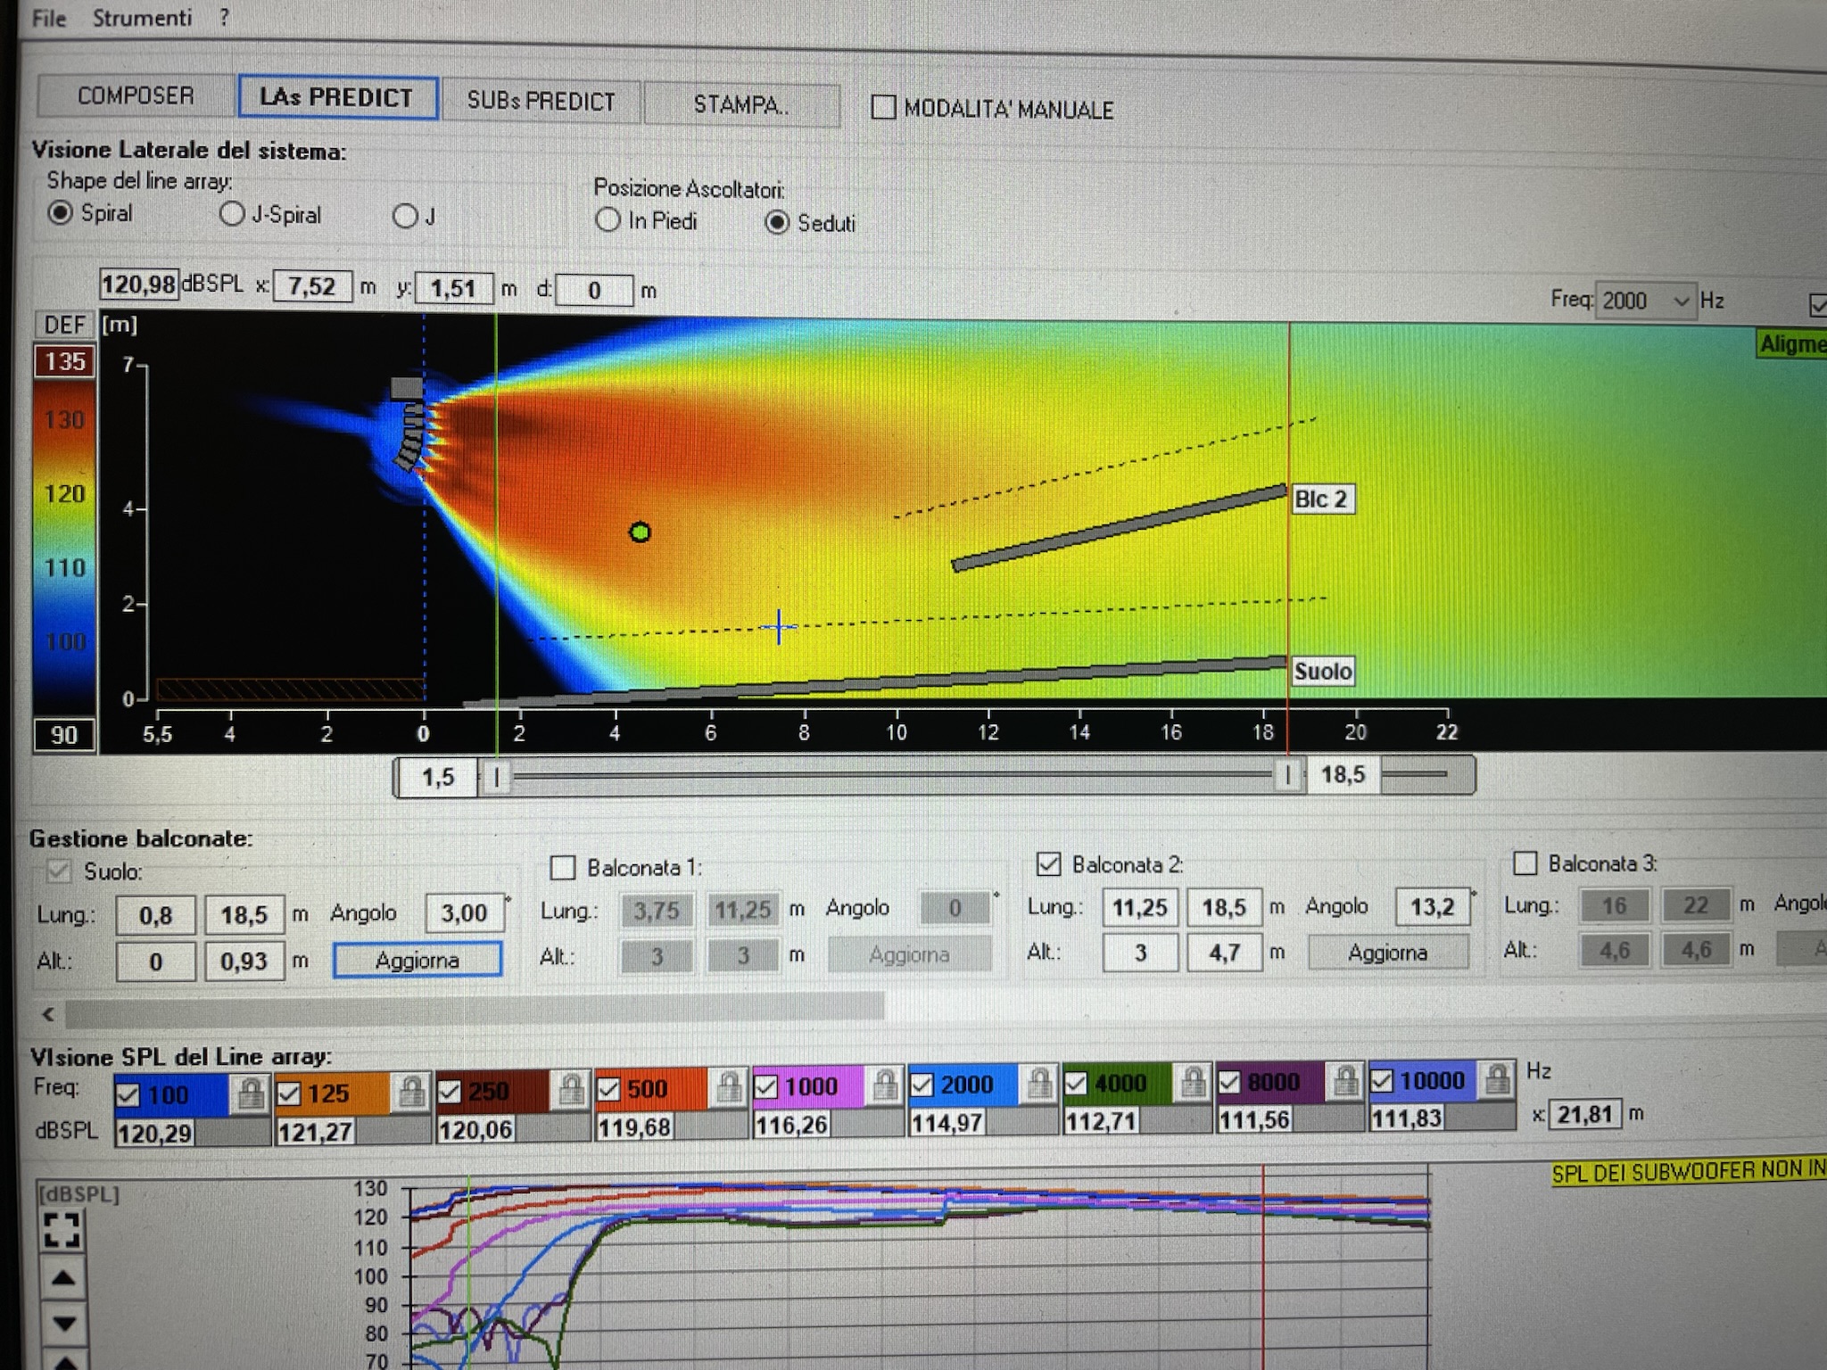Click Aggiorna button for Suolo

417,960
